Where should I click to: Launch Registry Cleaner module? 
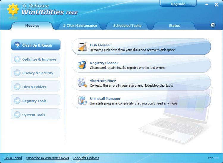[141, 65]
